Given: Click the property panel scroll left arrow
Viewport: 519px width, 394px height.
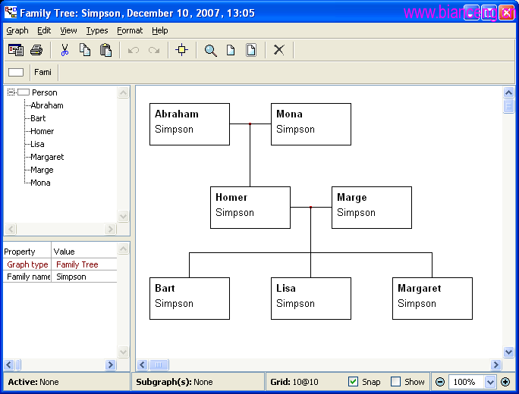Looking at the screenshot, I should (x=9, y=364).
